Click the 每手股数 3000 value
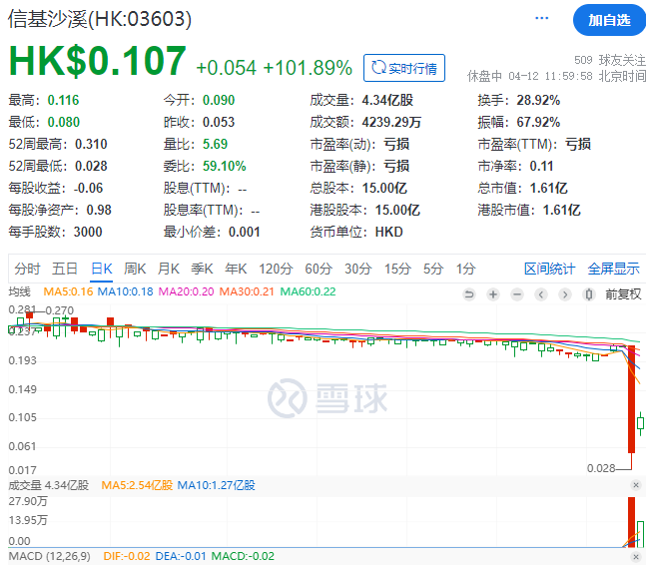This screenshot has height=565, width=646. pyautogui.click(x=88, y=232)
